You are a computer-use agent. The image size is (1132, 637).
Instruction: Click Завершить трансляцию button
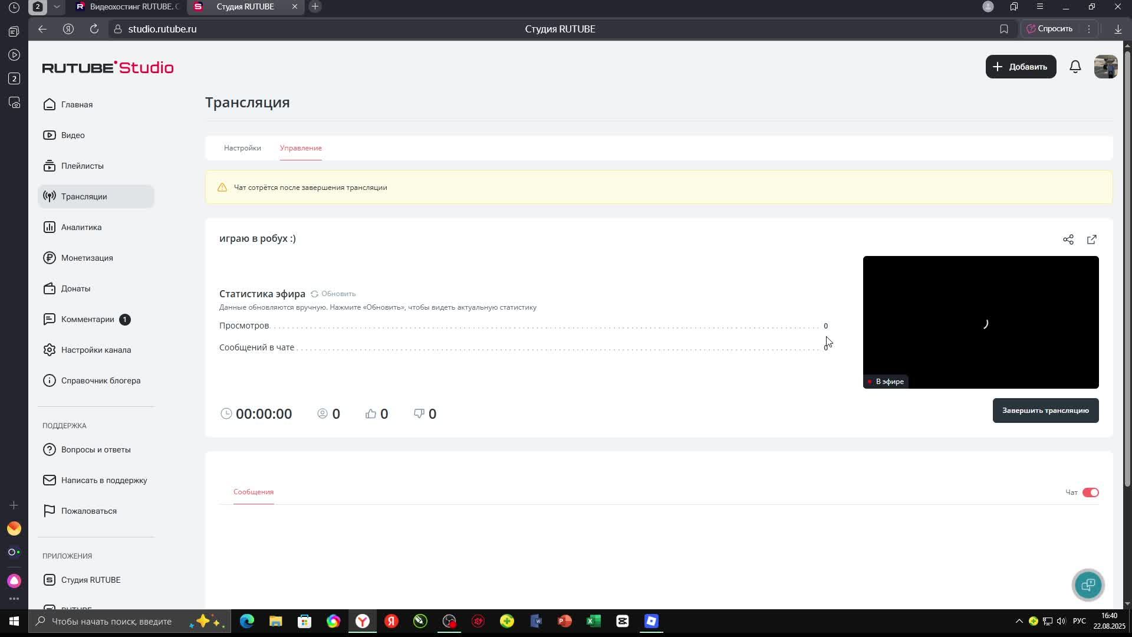(1045, 411)
